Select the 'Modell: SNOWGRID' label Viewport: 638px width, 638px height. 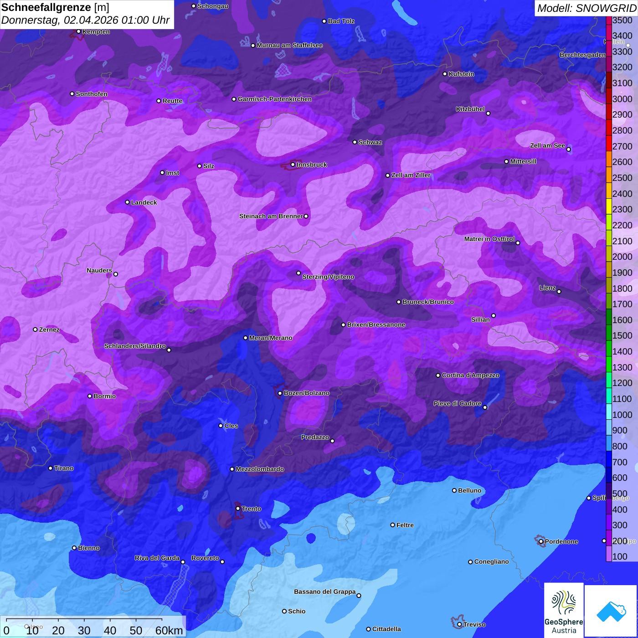587,8
